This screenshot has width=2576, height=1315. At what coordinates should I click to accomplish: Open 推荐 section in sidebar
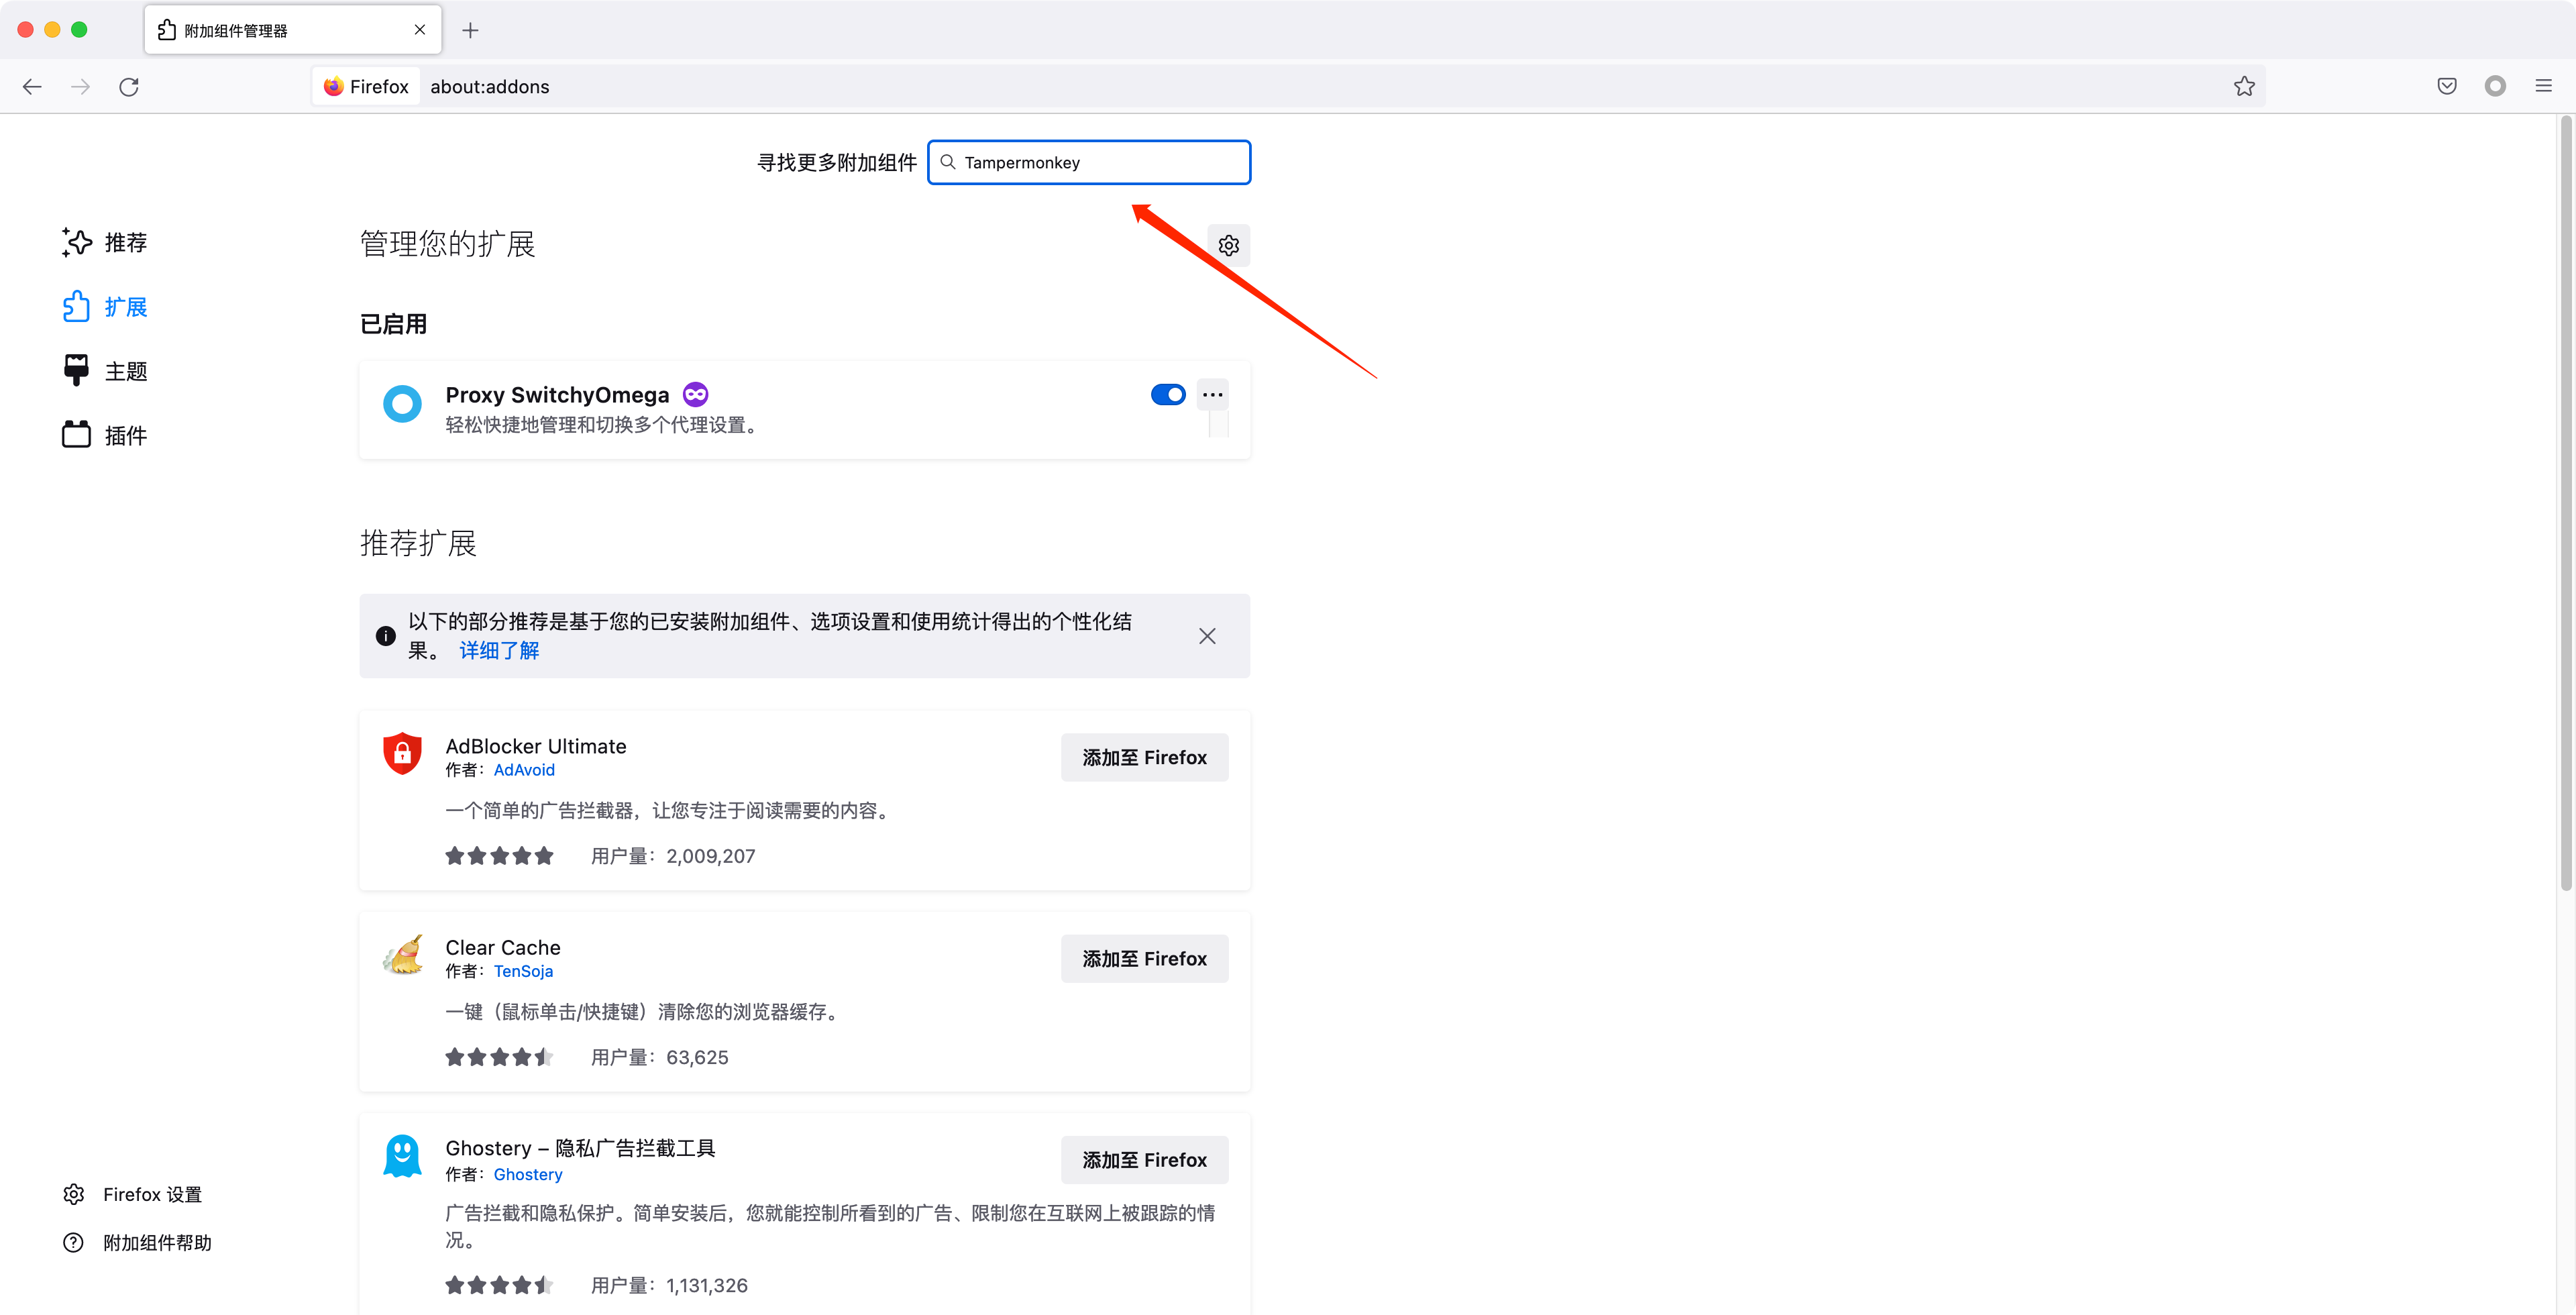[x=104, y=242]
